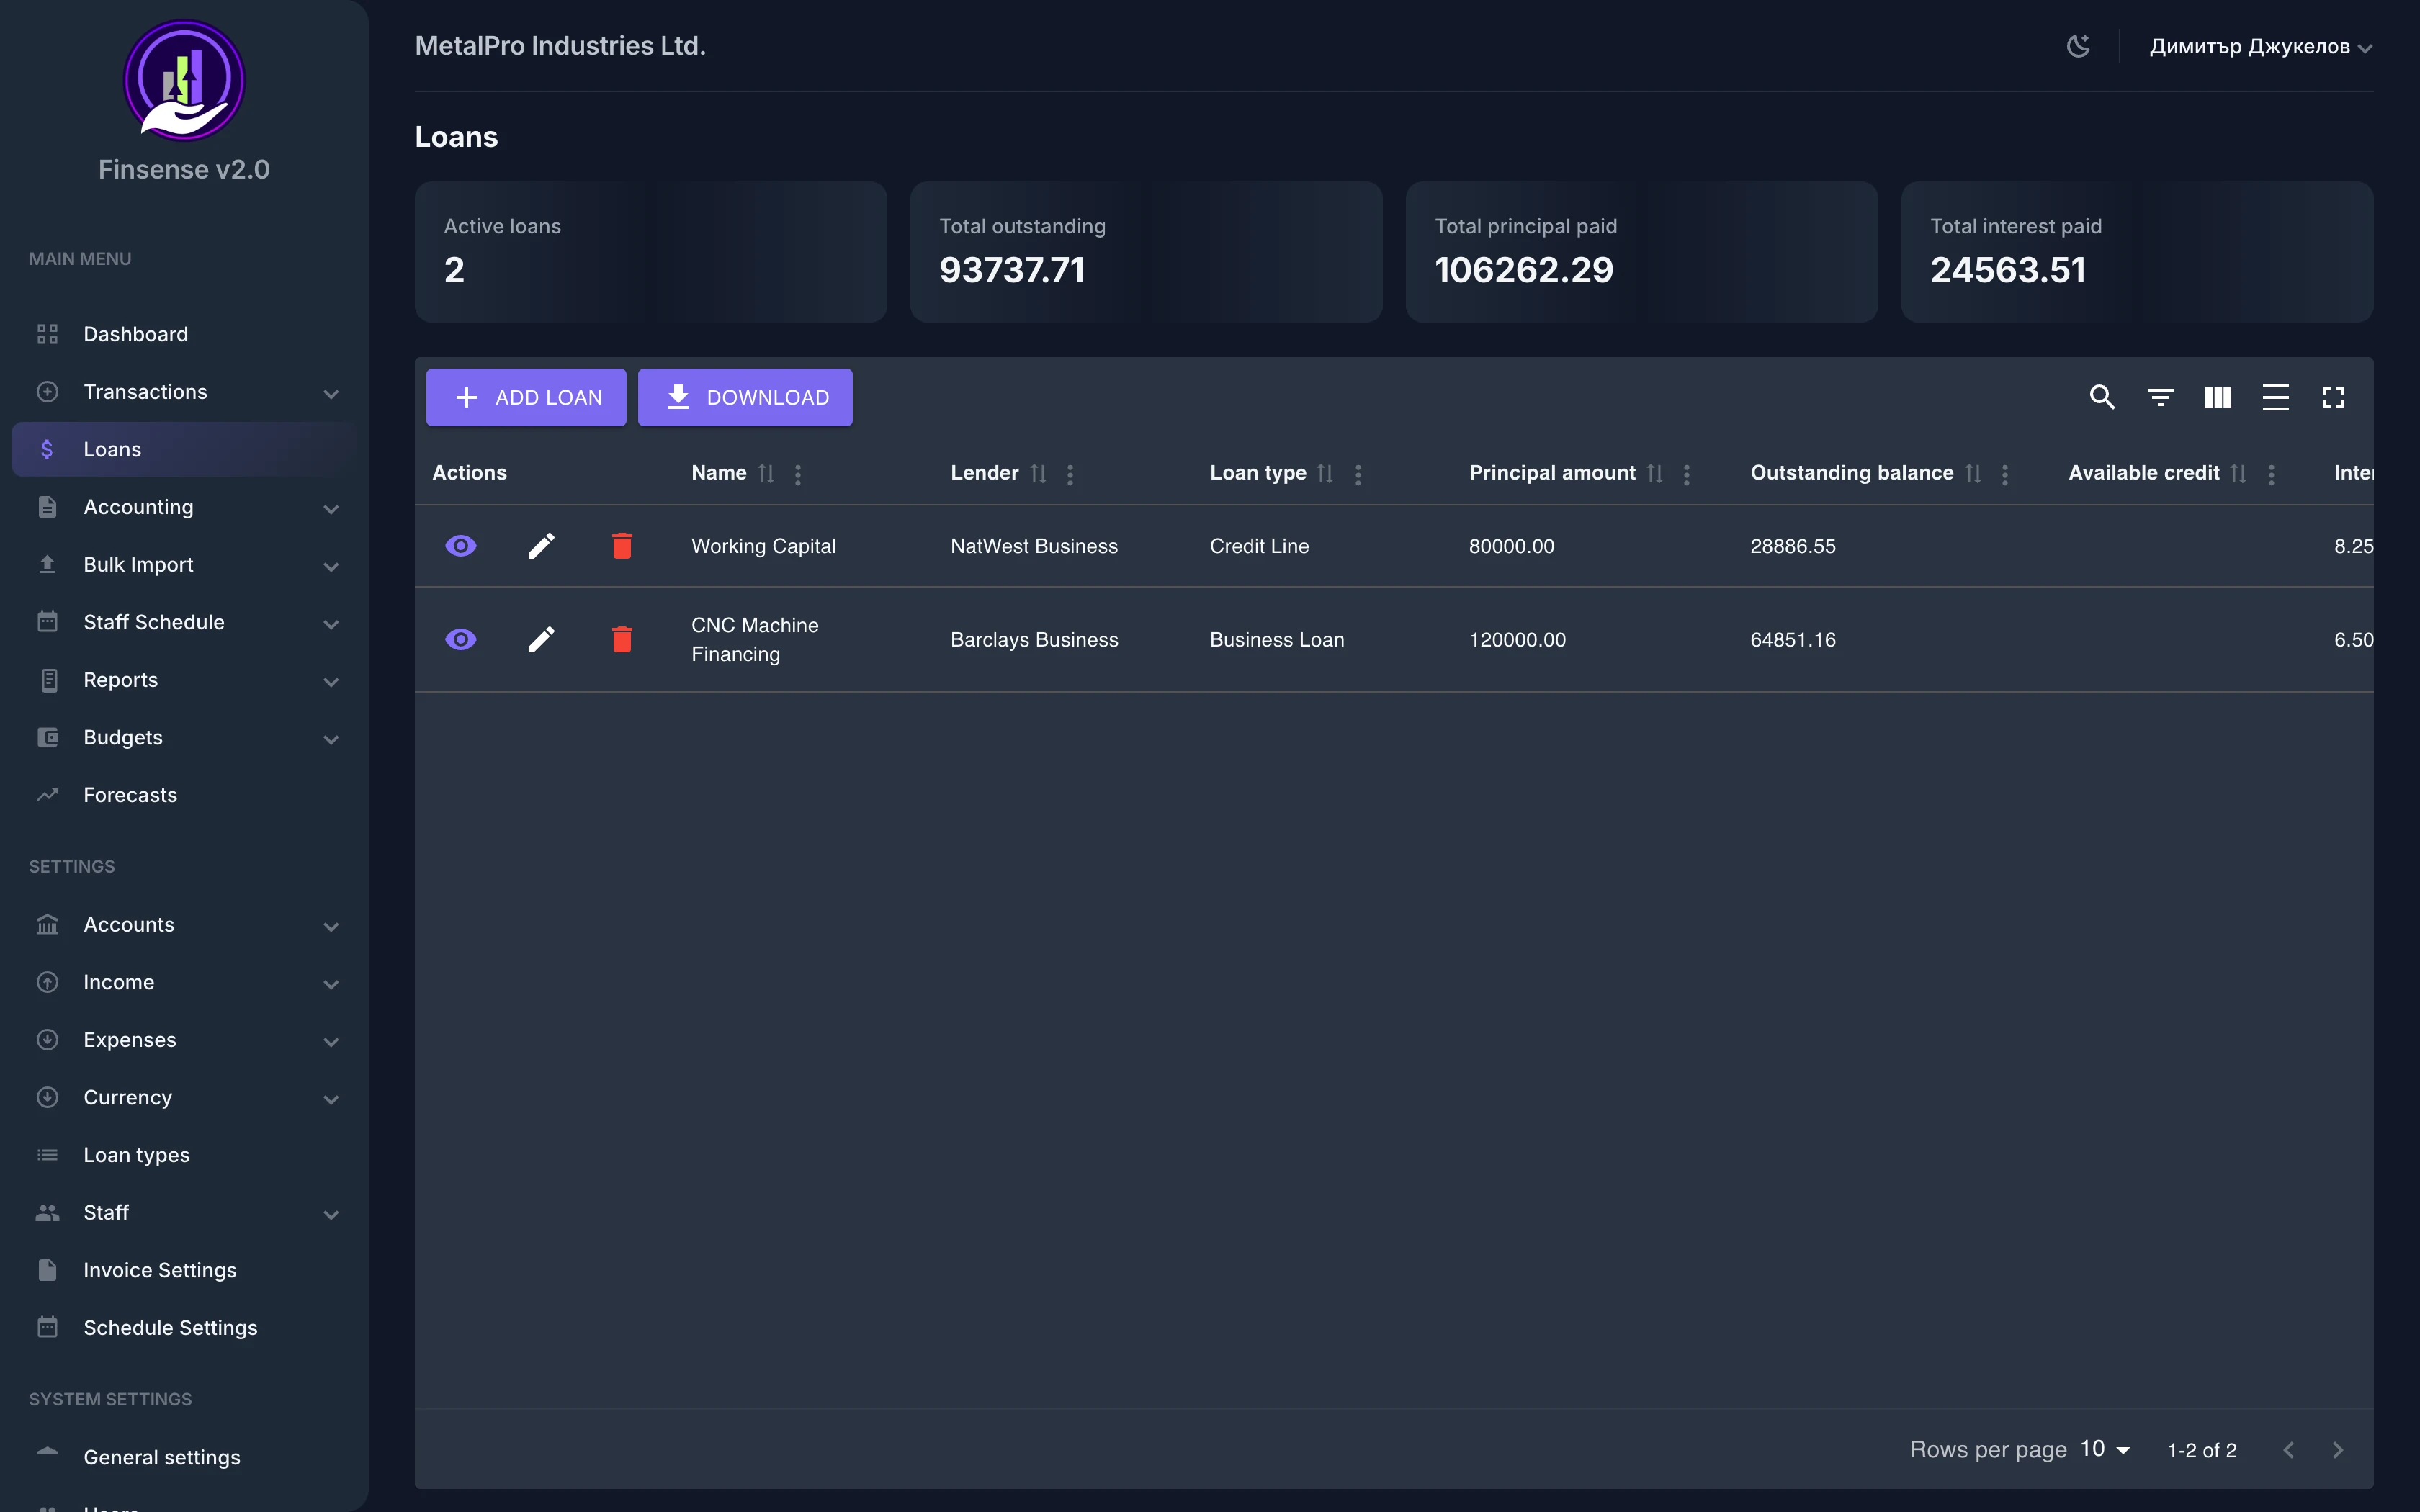Image resolution: width=2420 pixels, height=1512 pixels.
Task: Open Rows per page dropdown
Action: [2105, 1449]
